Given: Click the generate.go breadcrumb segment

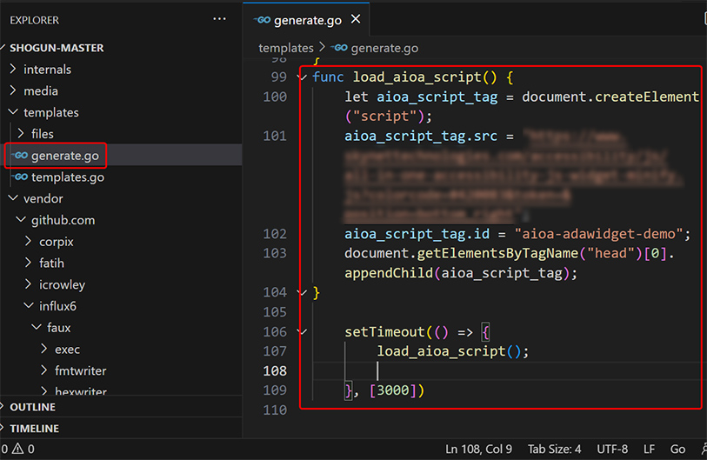Looking at the screenshot, I should pos(384,48).
